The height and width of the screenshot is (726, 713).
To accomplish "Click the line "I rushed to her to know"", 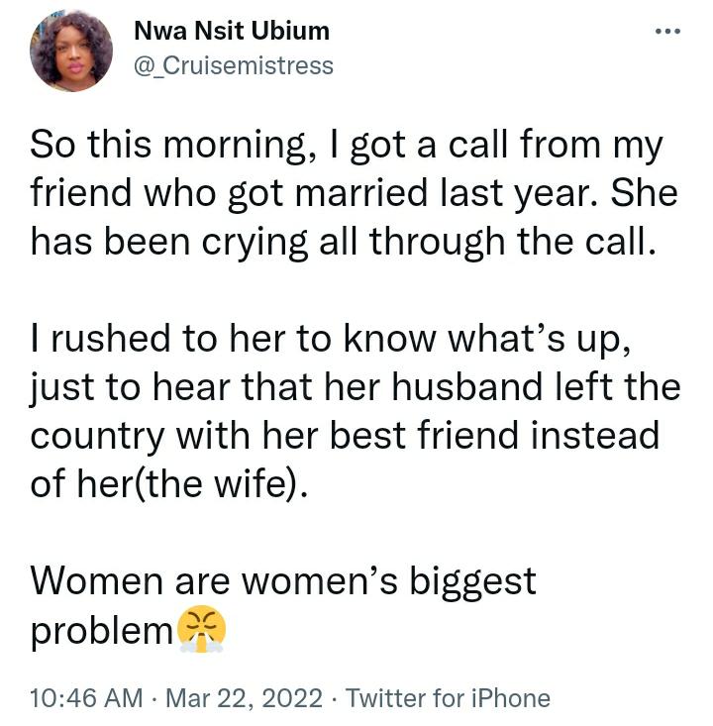I will [x=331, y=340].
